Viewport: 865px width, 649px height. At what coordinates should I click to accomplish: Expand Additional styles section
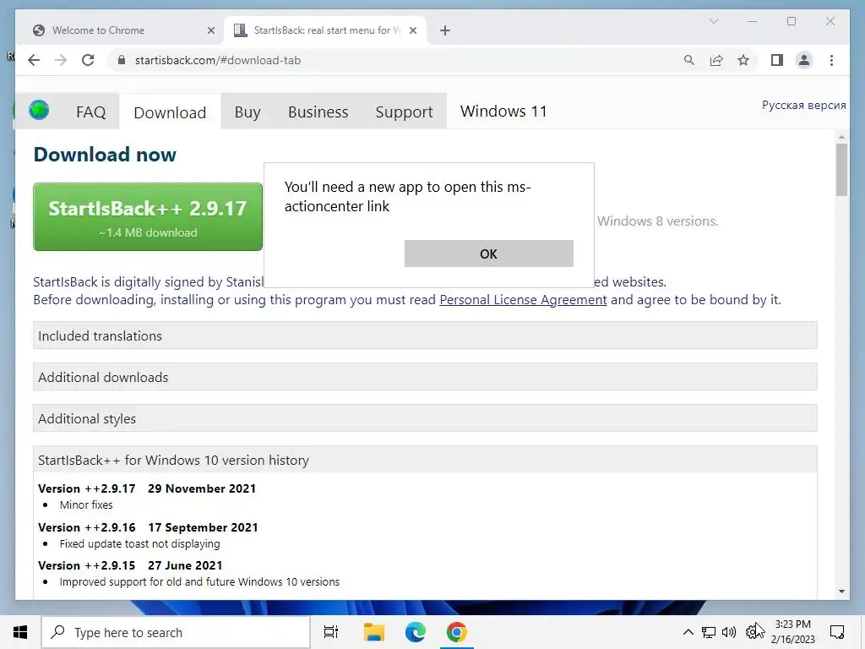pos(425,418)
